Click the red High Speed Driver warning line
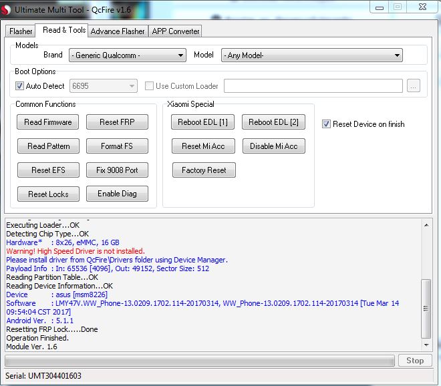 pyautogui.click(x=76, y=251)
